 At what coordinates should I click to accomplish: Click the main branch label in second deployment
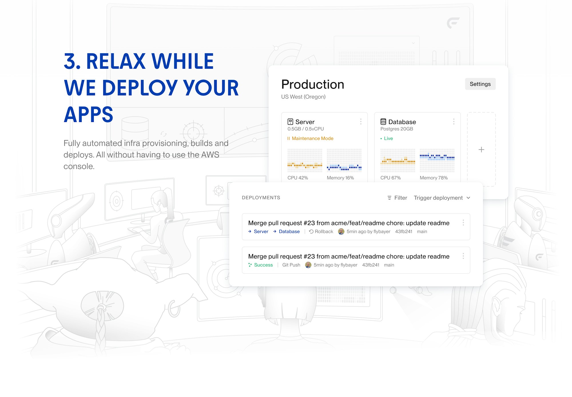click(x=389, y=265)
